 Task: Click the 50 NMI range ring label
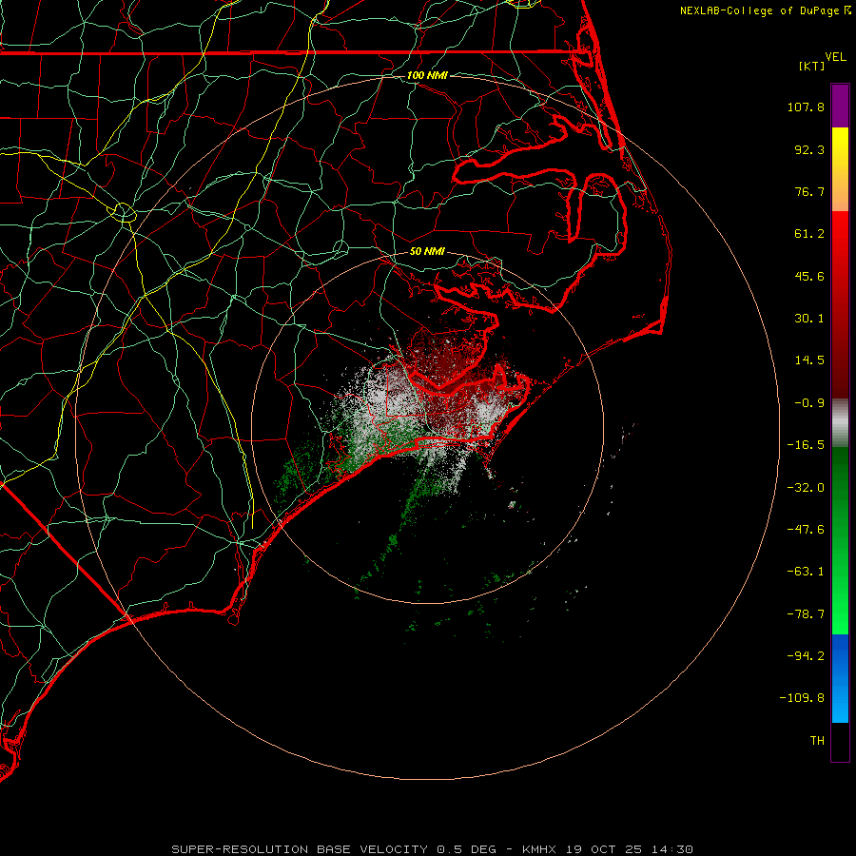(427, 251)
